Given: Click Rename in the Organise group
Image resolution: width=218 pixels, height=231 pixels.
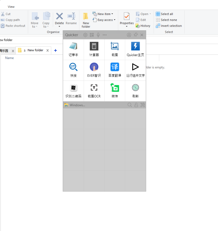Looking at the screenshot, I should point(71,19).
